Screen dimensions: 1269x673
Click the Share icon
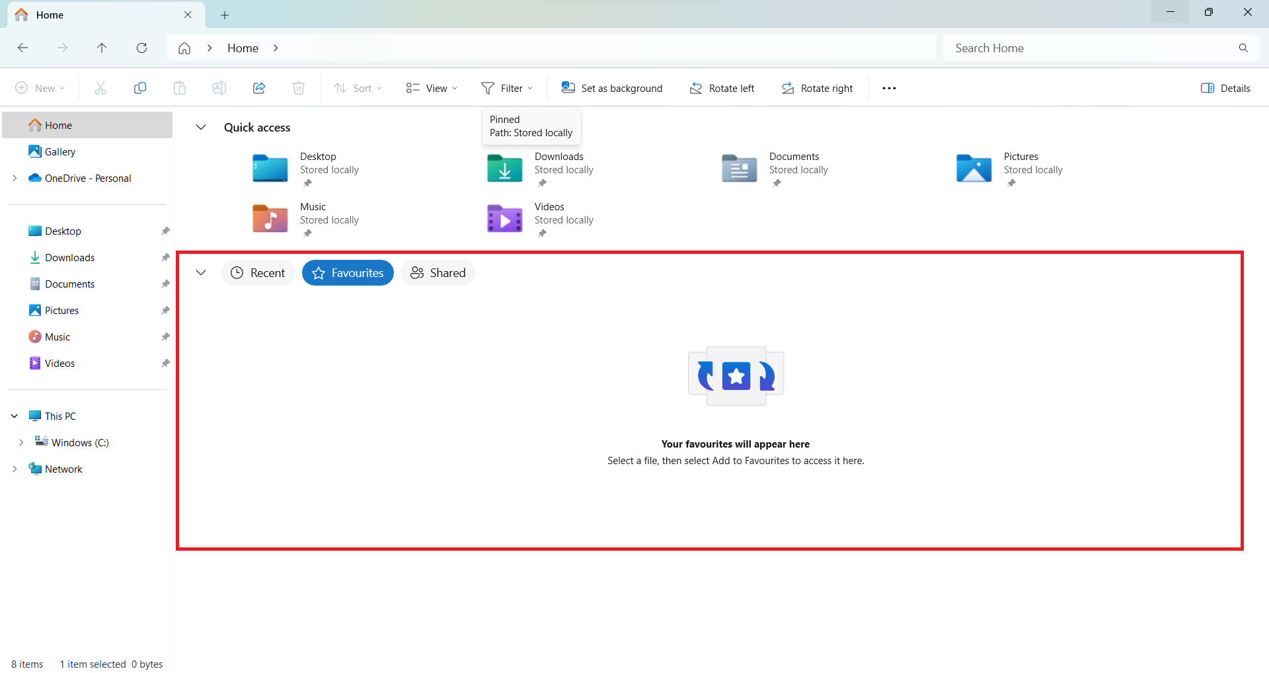tap(258, 87)
